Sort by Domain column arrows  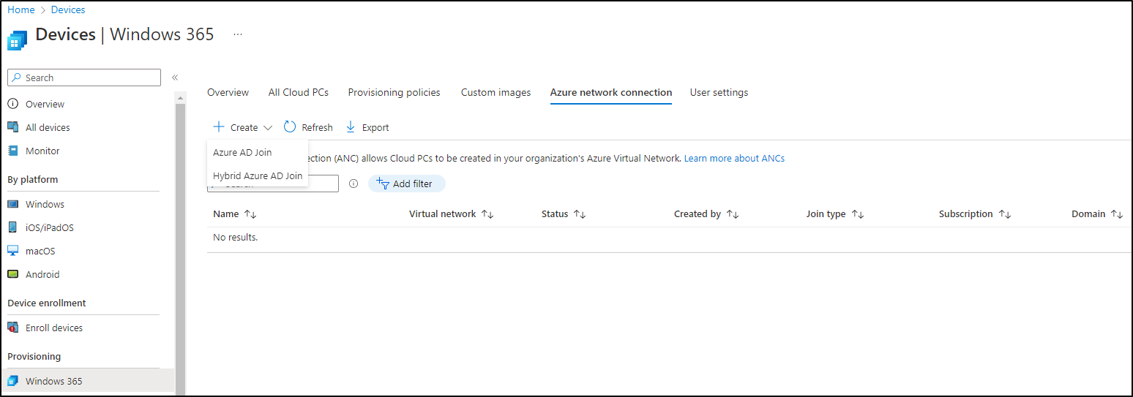[1117, 214]
